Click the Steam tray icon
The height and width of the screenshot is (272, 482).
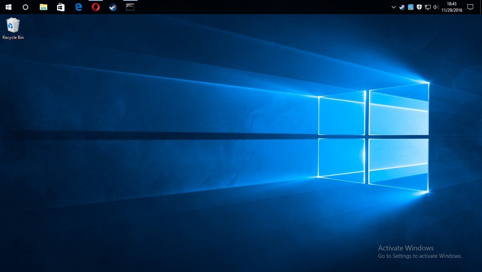click(402, 7)
